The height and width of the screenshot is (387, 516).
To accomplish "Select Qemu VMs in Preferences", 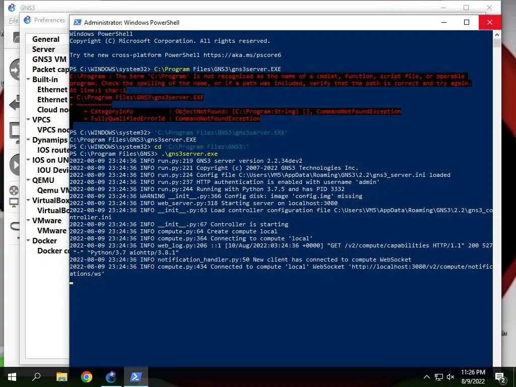I will (53, 190).
